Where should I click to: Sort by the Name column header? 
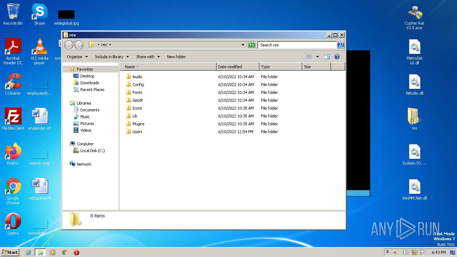(x=168, y=67)
